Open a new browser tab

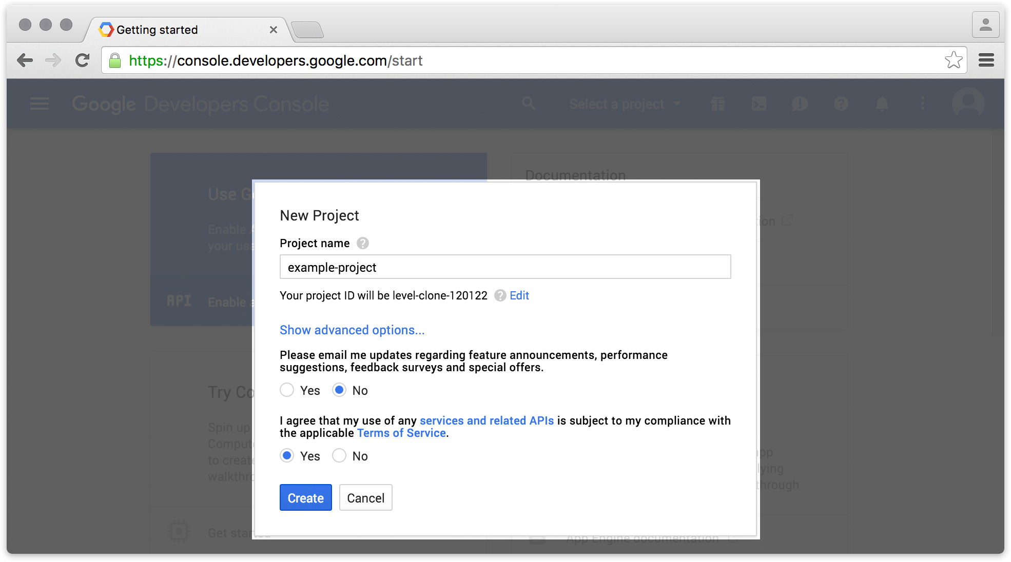tap(307, 30)
